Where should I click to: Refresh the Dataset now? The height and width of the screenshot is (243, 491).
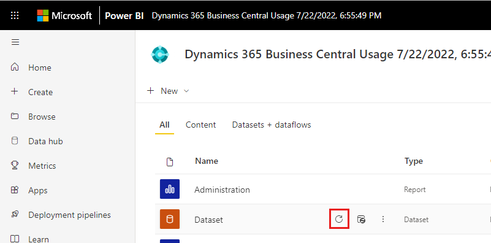click(x=339, y=219)
